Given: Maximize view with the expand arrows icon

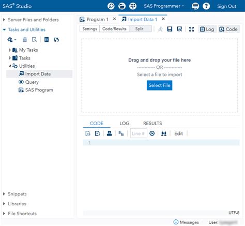Looking at the screenshot, I should point(191,29).
